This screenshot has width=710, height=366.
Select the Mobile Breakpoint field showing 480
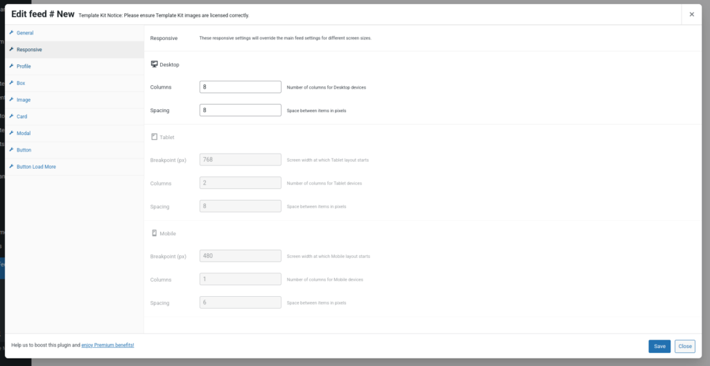[240, 256]
